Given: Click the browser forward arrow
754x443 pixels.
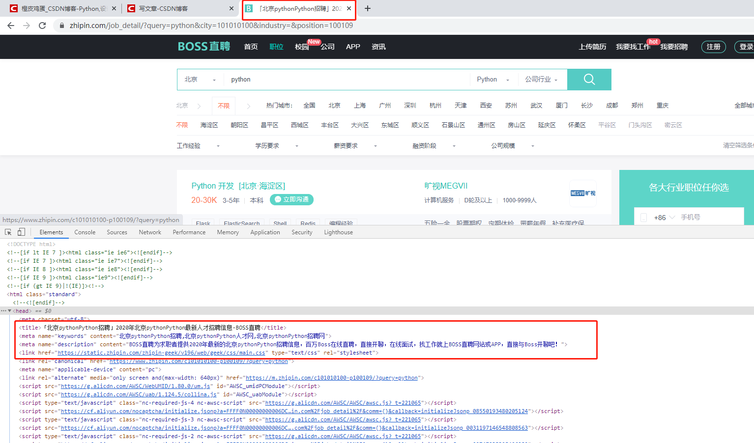Looking at the screenshot, I should click(27, 26).
